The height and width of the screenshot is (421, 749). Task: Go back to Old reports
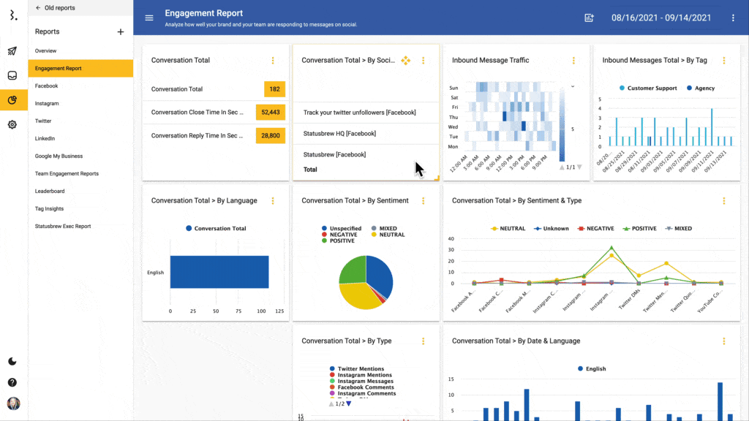pos(55,8)
